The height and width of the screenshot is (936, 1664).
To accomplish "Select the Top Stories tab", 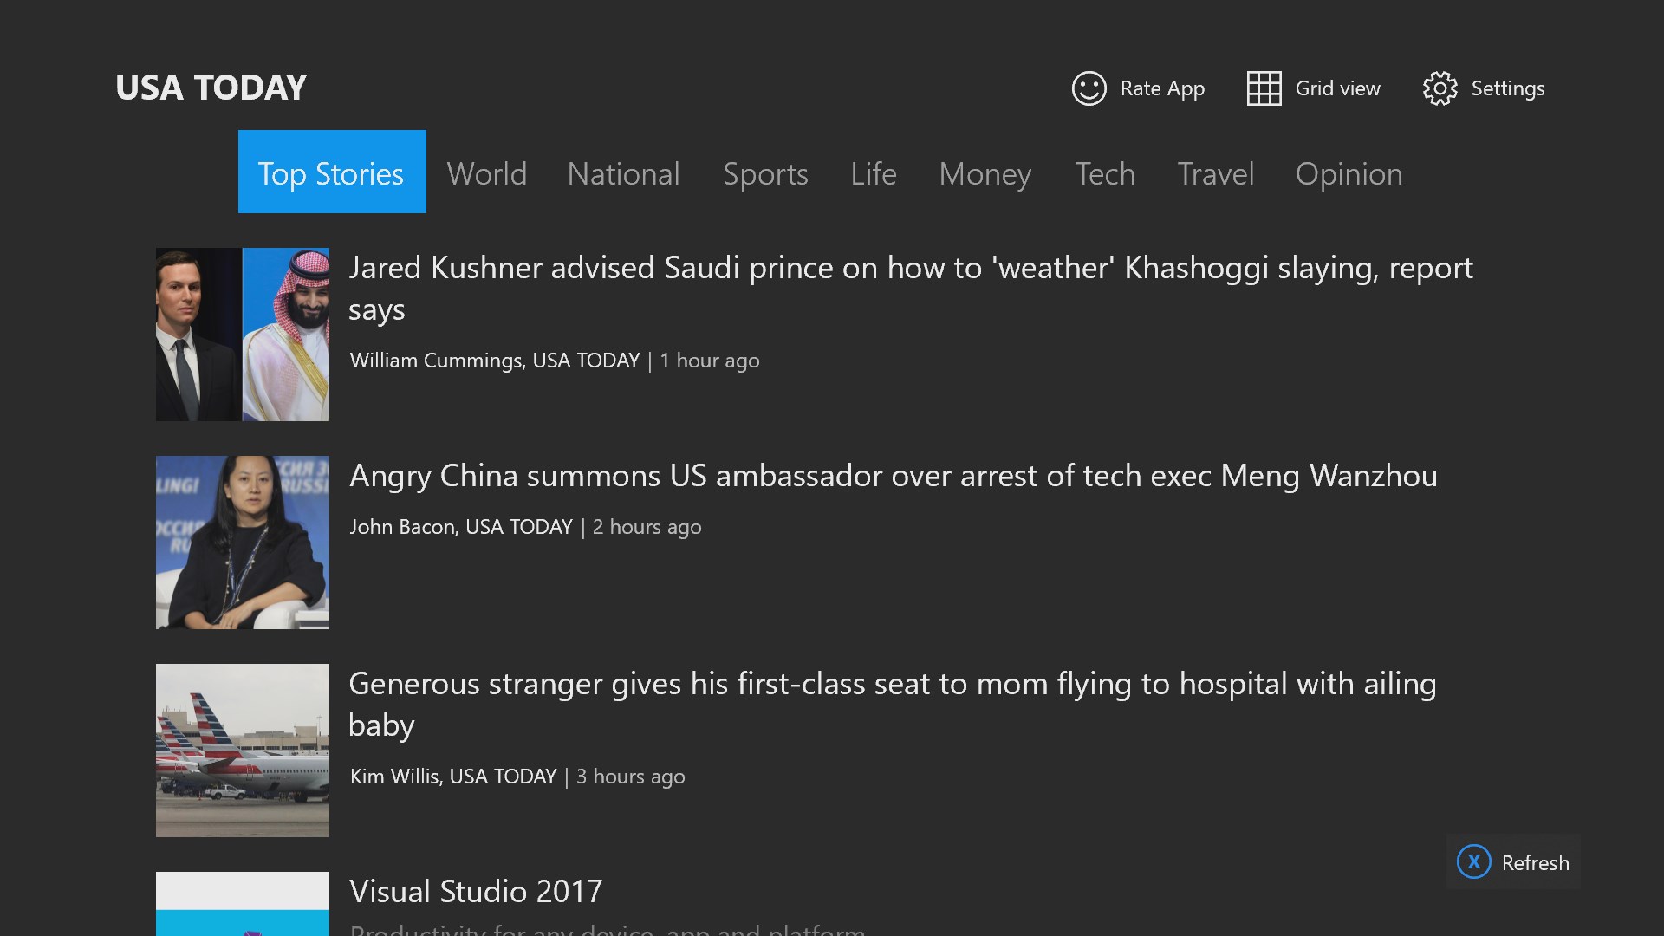I will click(332, 172).
